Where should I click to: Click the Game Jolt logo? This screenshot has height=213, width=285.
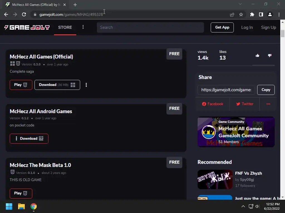click(27, 27)
